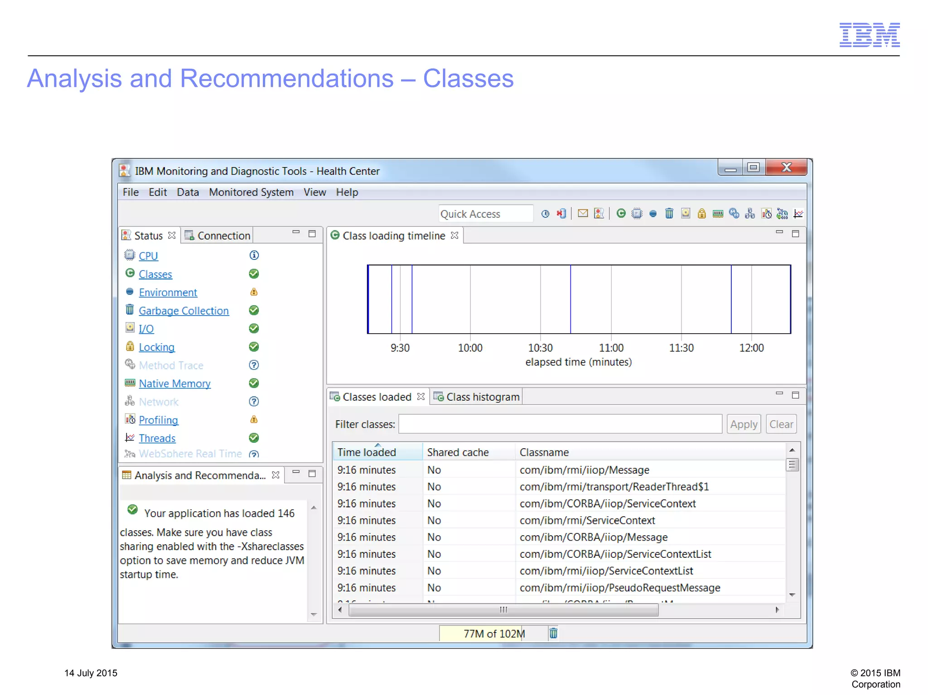
Task: Open Garbage Collection view toolbar icon
Action: 669,214
